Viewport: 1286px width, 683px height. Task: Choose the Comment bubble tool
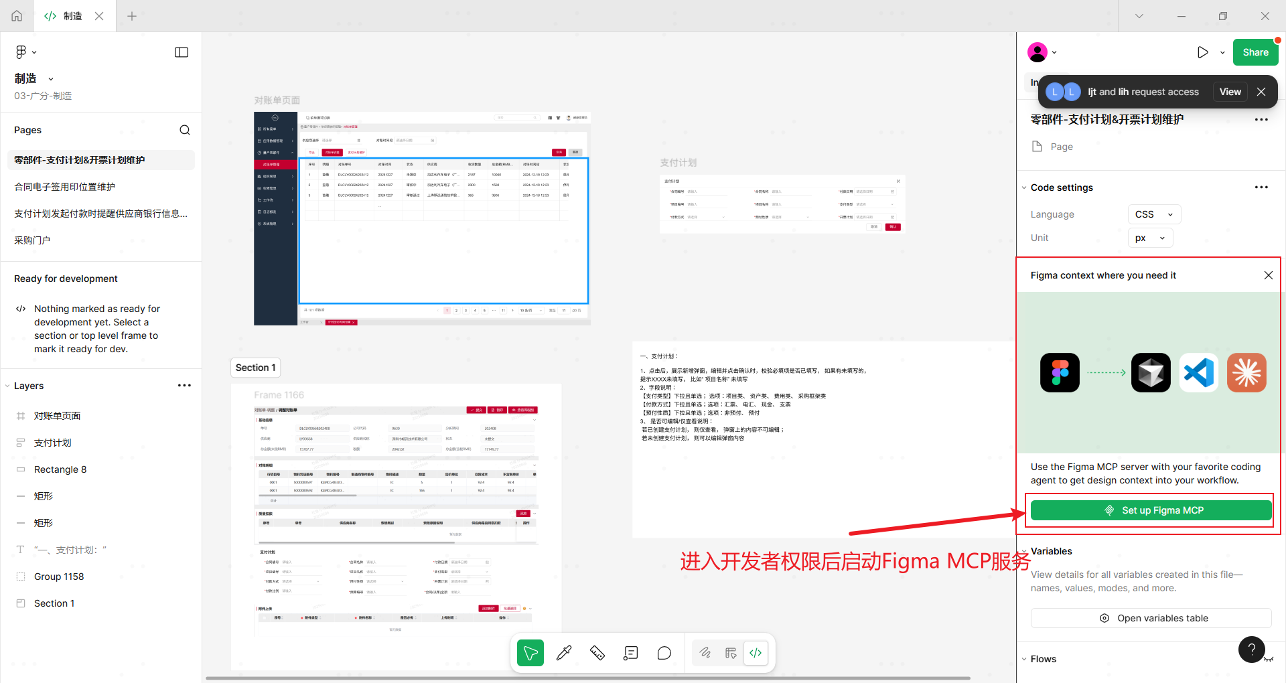coord(664,653)
